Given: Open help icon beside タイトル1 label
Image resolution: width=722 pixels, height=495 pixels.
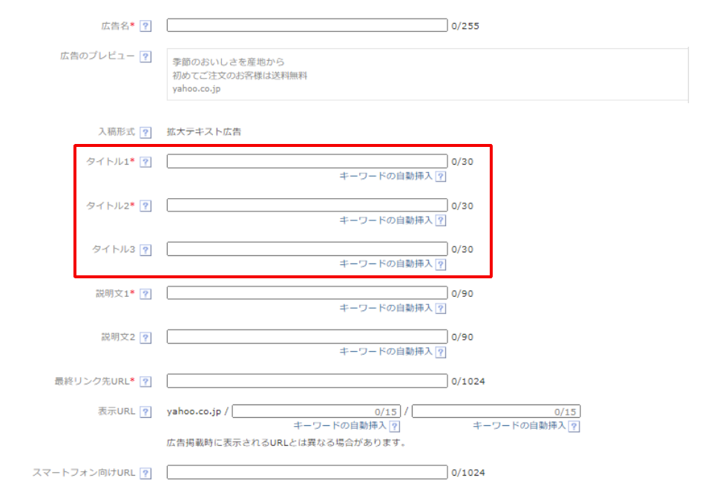Looking at the screenshot, I should pyautogui.click(x=145, y=162).
